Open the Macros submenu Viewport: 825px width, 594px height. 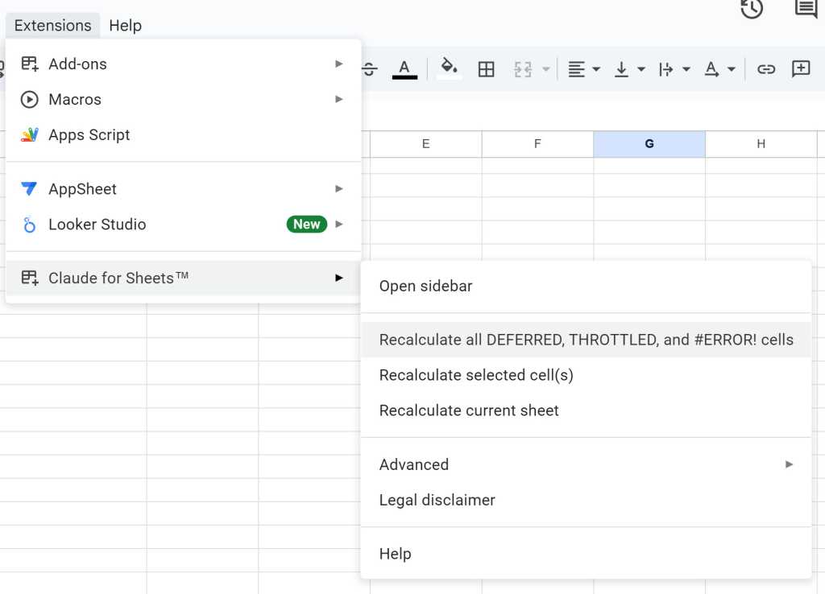click(183, 99)
